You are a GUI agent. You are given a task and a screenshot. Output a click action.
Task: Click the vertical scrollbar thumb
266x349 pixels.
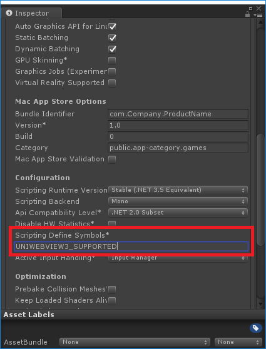260,190
